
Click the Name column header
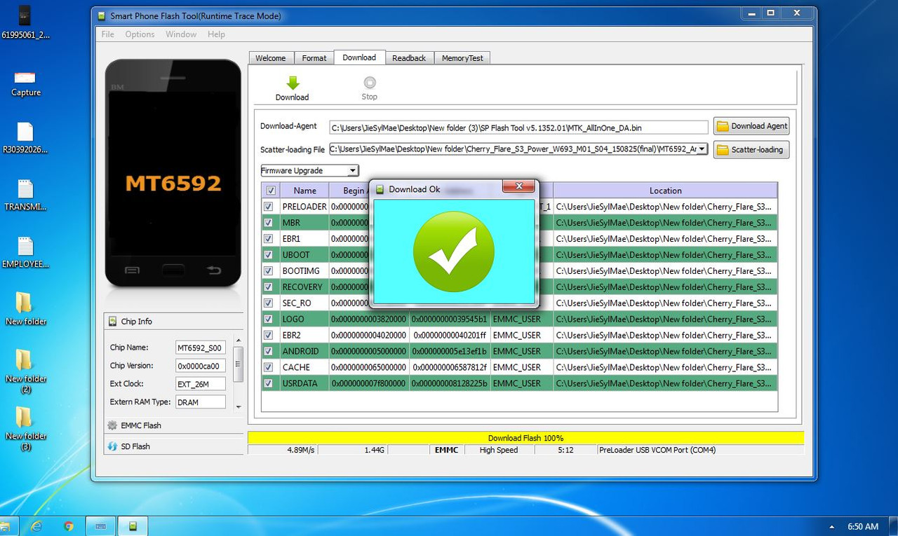coord(304,191)
